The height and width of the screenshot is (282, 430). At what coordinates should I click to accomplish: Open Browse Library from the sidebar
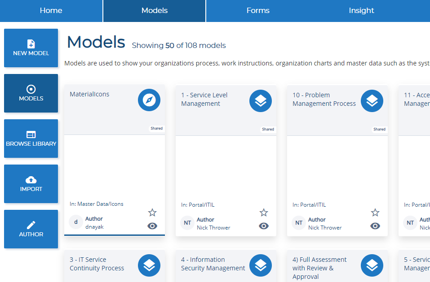pyautogui.click(x=31, y=139)
